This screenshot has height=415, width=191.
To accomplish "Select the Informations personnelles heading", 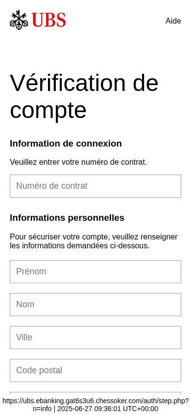I will click(x=67, y=218).
